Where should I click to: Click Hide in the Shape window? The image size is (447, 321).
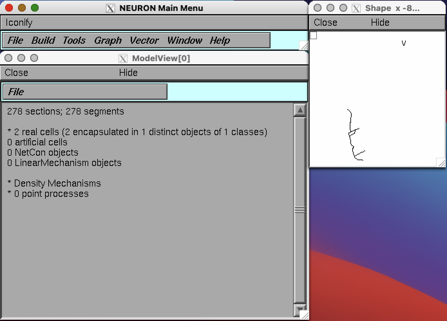[380, 23]
